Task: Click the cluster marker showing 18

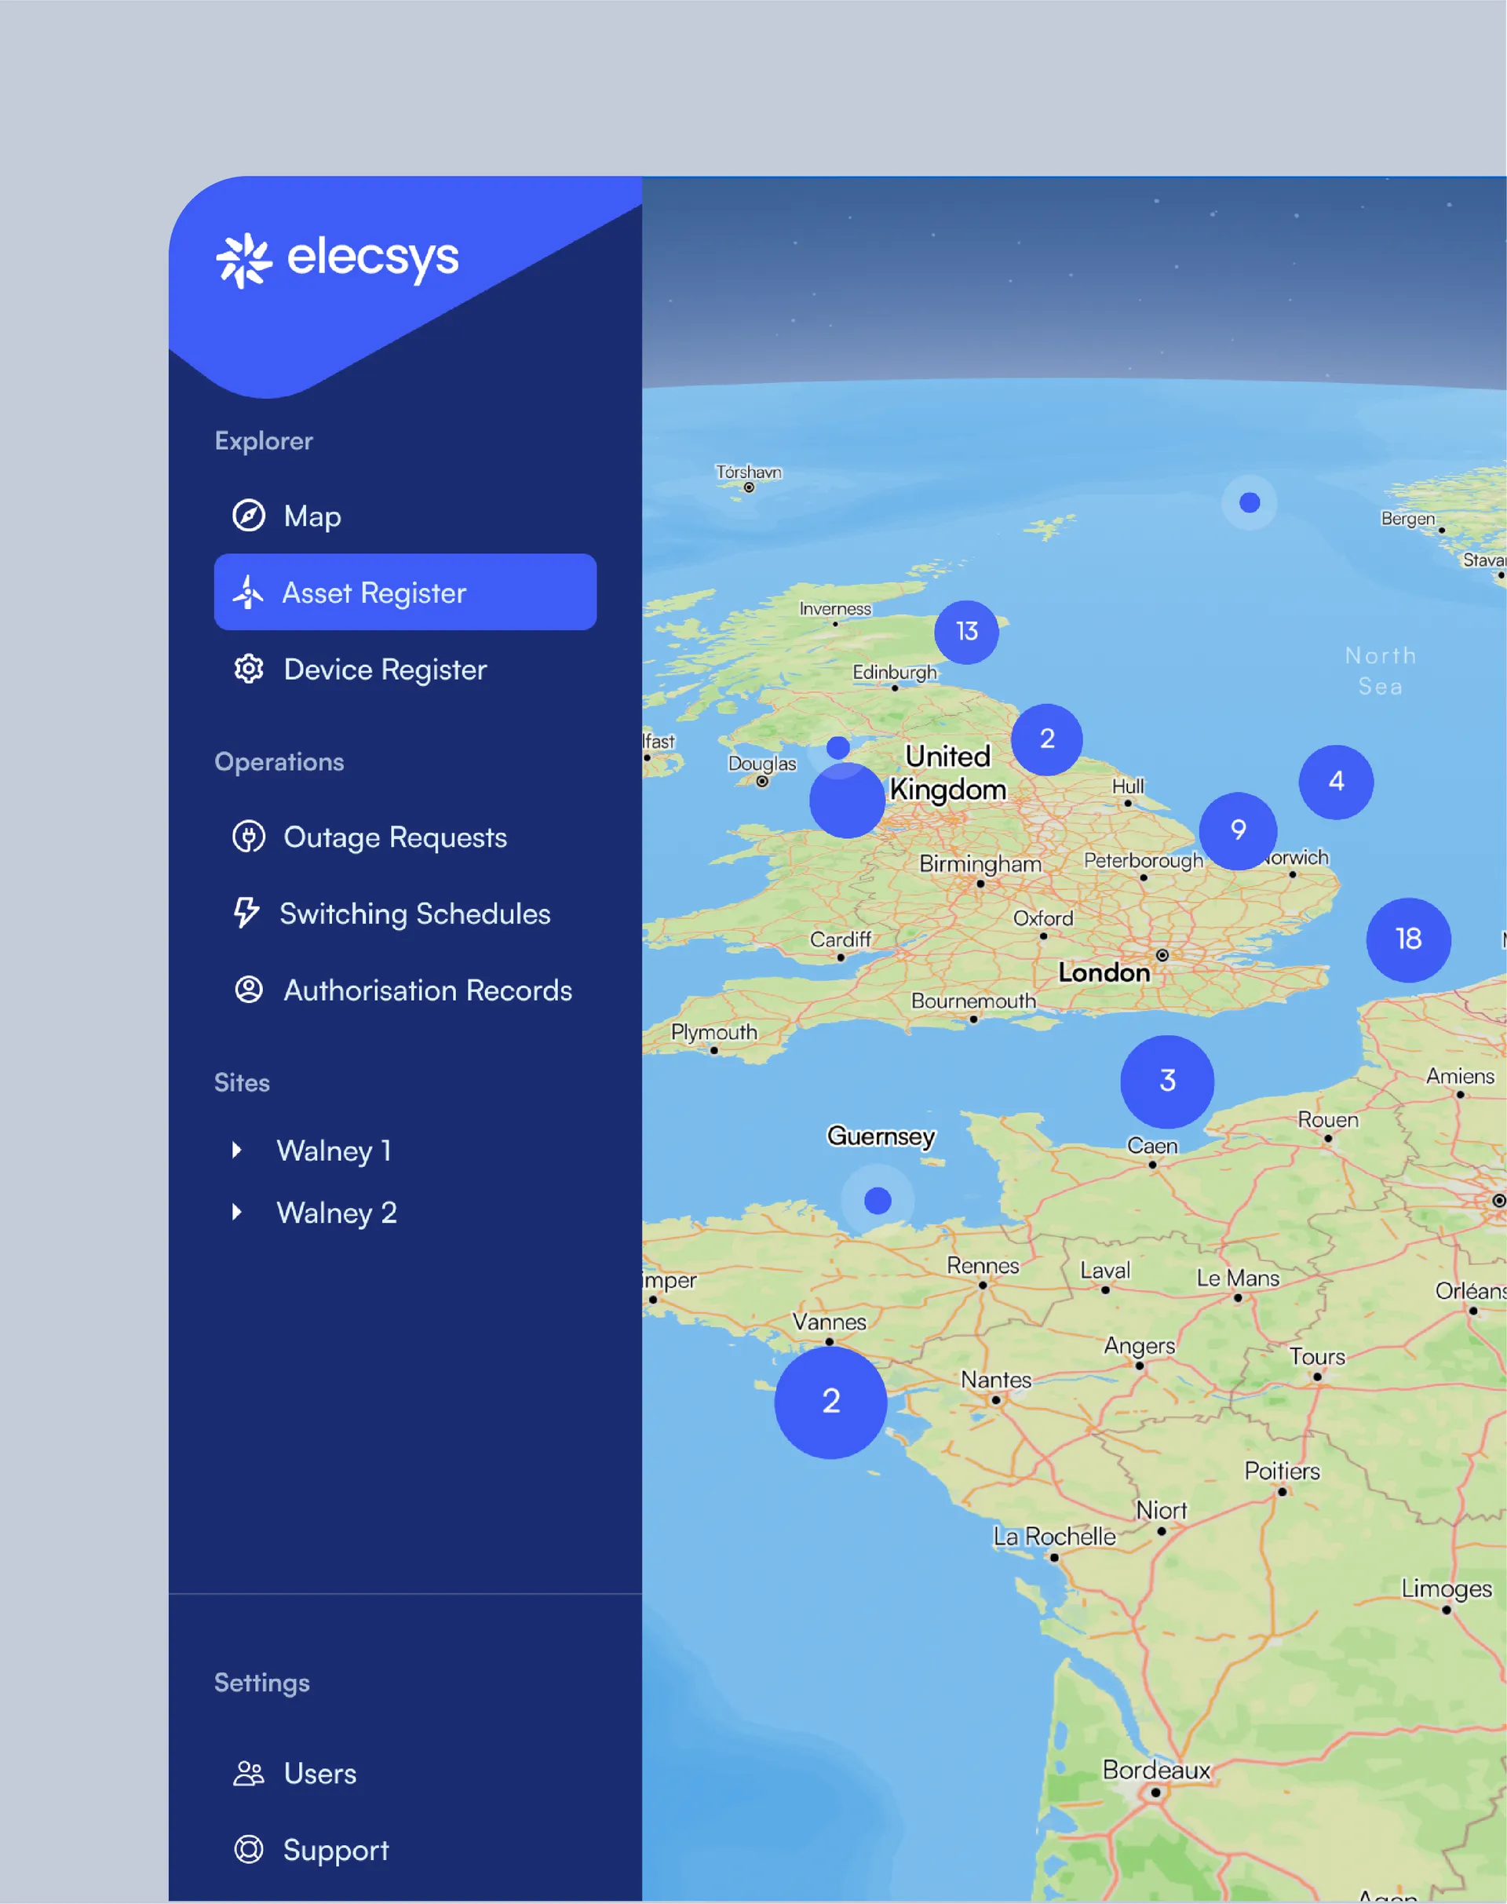Action: coord(1408,939)
